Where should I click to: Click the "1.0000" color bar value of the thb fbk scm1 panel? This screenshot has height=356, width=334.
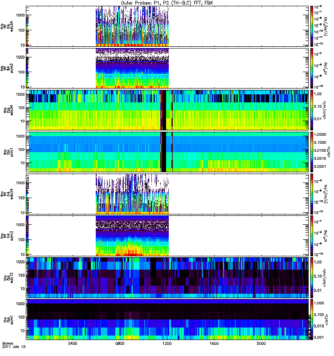click(x=320, y=134)
